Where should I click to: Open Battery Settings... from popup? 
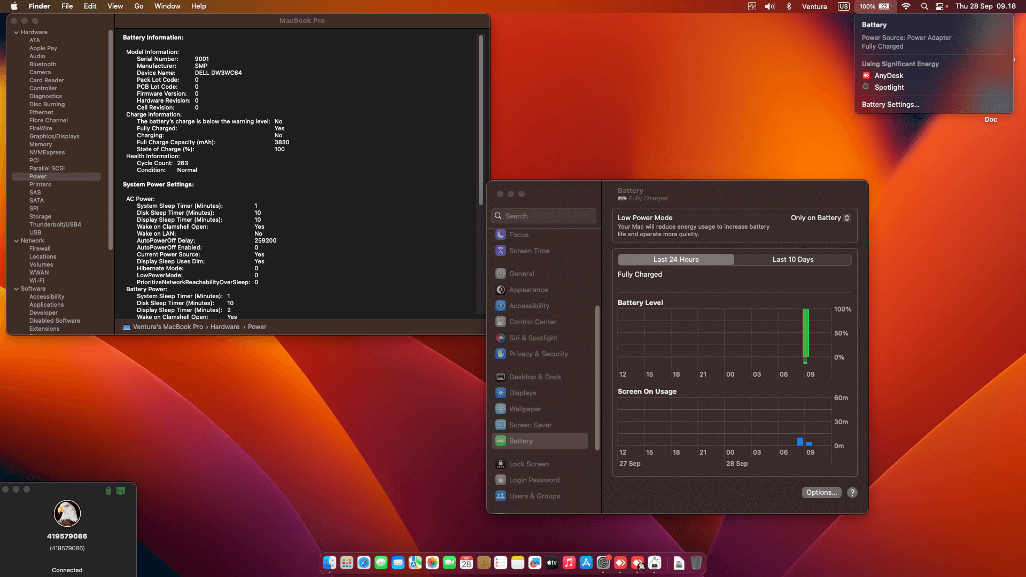click(x=890, y=104)
